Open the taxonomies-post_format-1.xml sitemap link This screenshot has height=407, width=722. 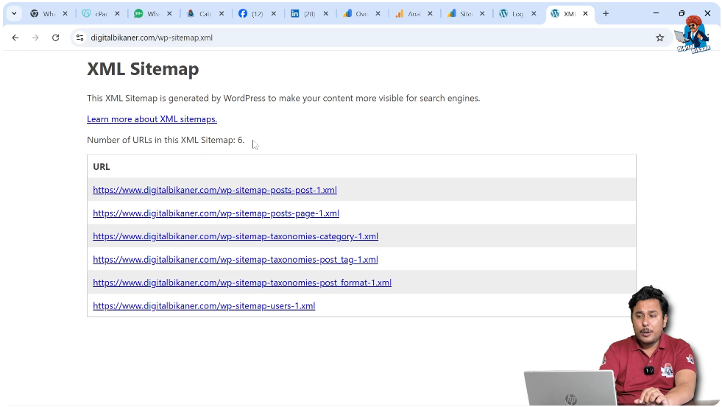click(242, 282)
